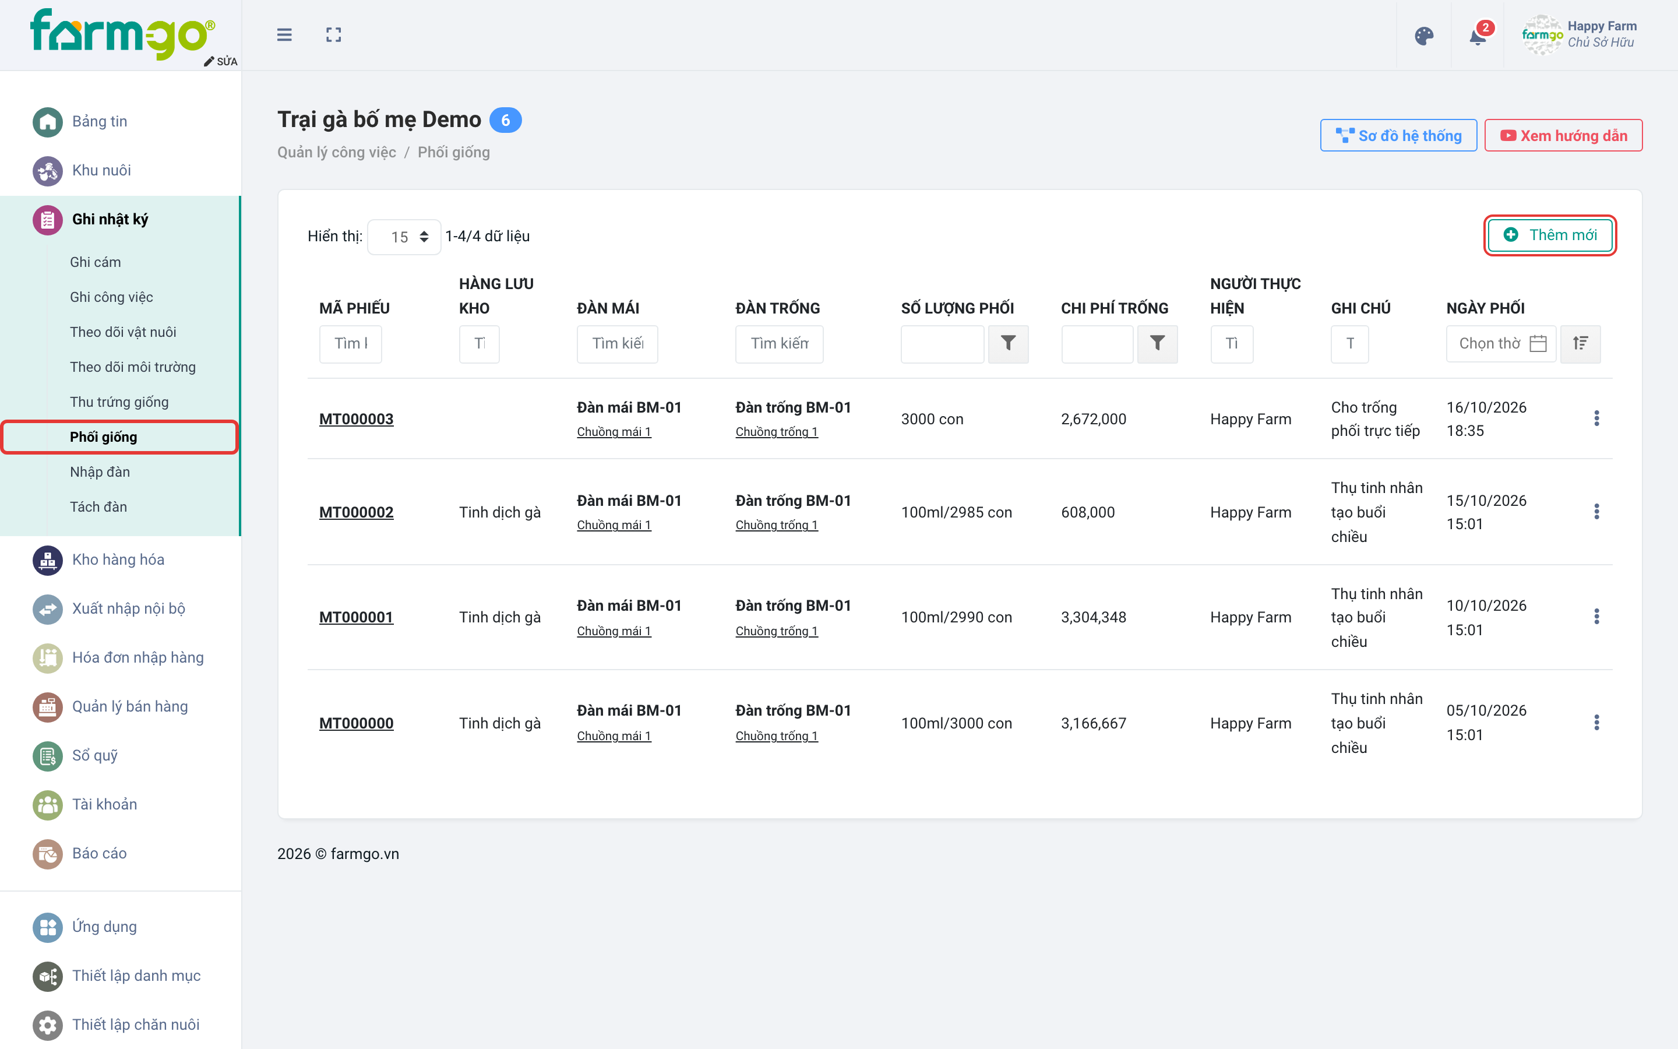Open the theme color palette icon

click(1423, 36)
